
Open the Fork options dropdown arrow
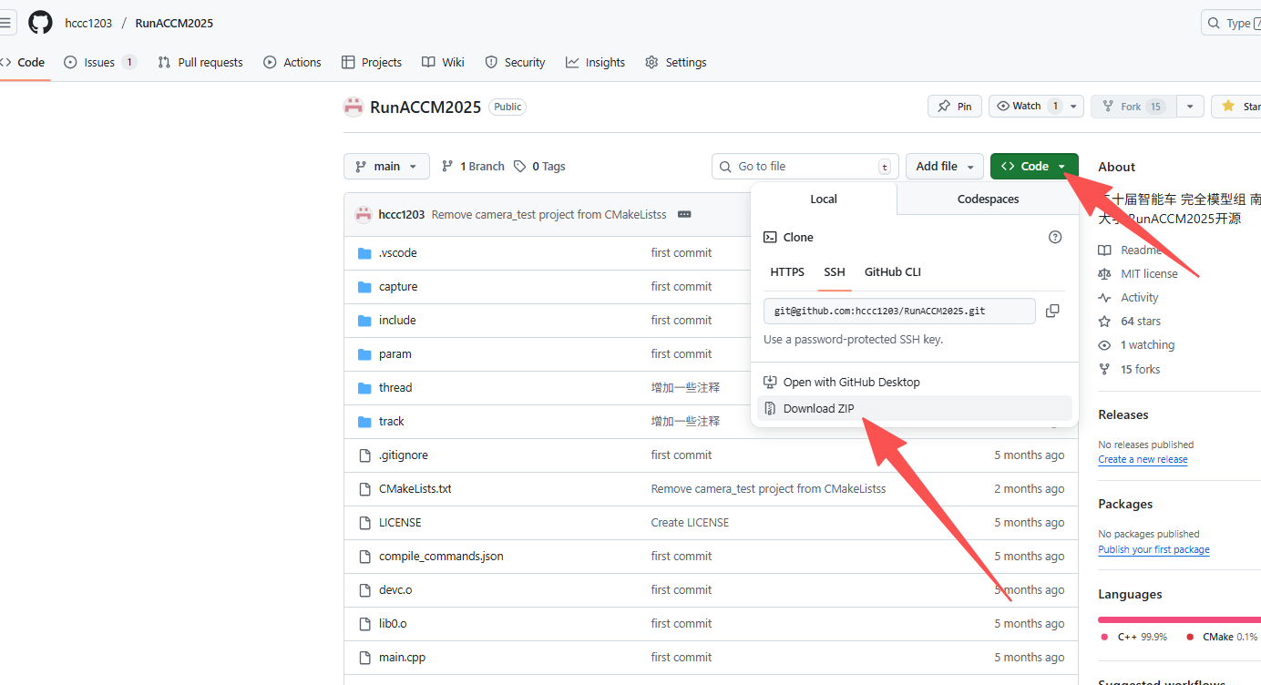click(x=1190, y=107)
